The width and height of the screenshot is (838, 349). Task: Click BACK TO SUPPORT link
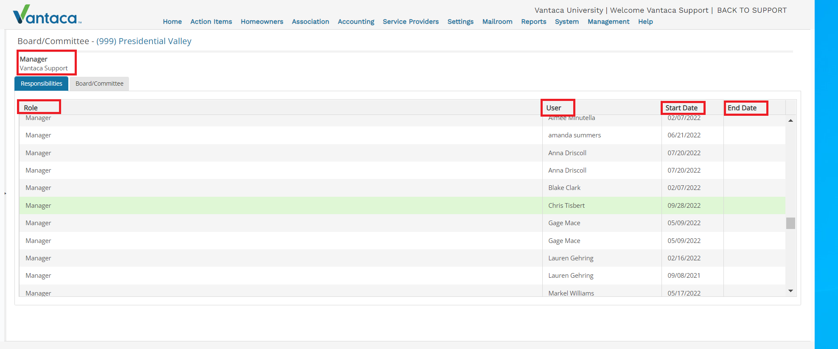point(752,10)
